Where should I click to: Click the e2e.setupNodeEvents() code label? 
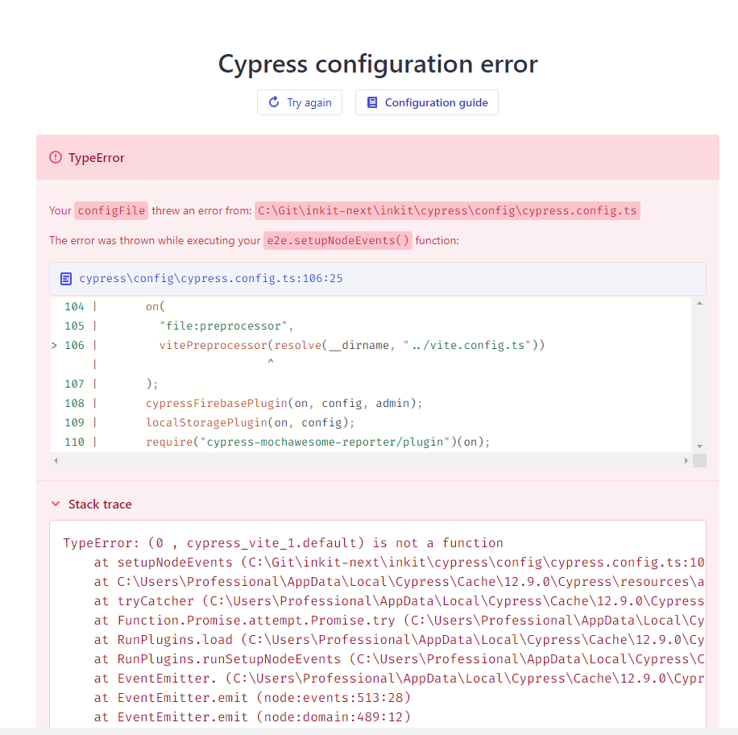point(338,240)
